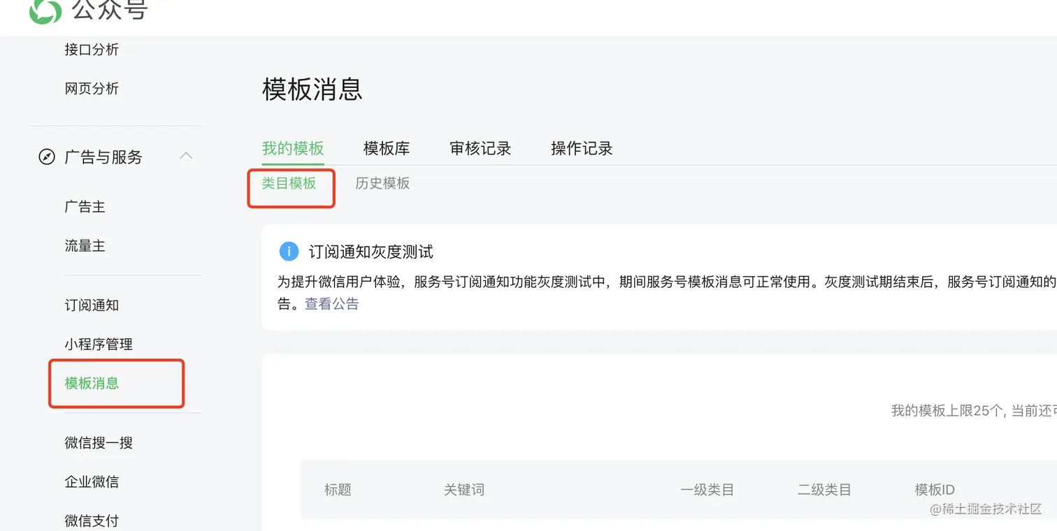Switch to the 审核记录 tab
Viewport: 1057px width, 531px height.
tap(480, 148)
